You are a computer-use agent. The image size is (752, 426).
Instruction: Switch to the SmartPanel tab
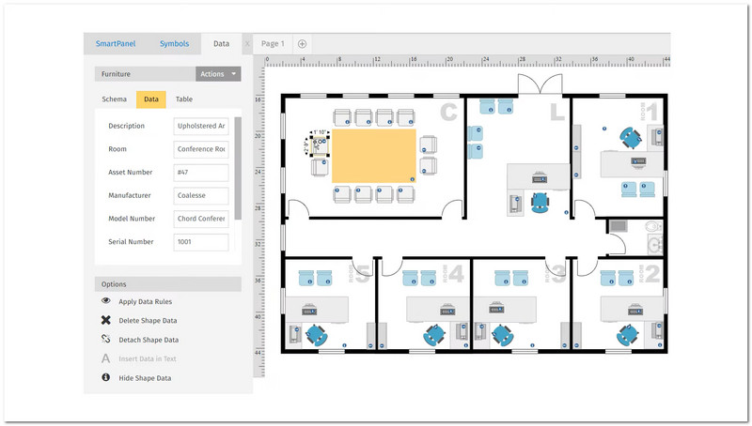(x=116, y=43)
